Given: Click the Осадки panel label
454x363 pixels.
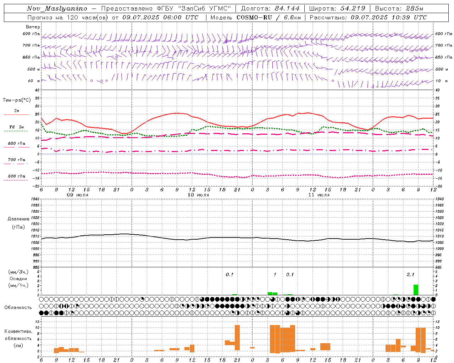Looking at the screenshot, I should pos(18,279).
